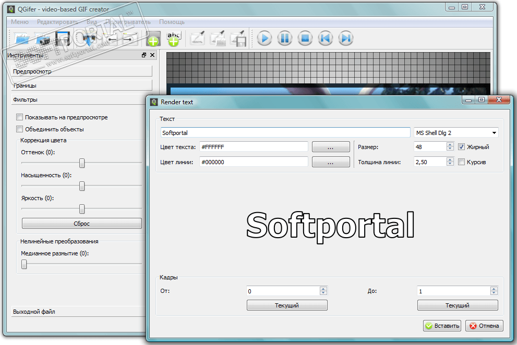517x345 pixels.
Task: Click the От frame field showing 0
Action: pos(283,291)
